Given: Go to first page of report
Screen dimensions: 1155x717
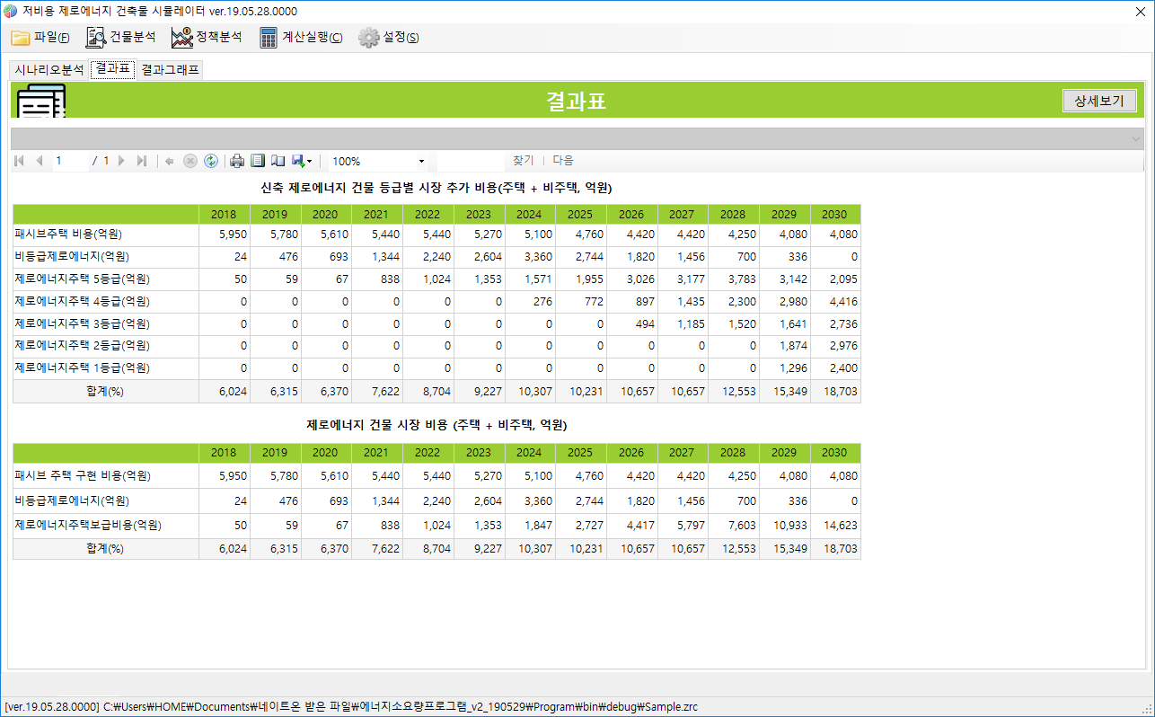Looking at the screenshot, I should point(20,161).
